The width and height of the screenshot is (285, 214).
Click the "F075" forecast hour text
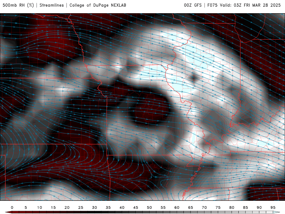point(212,5)
